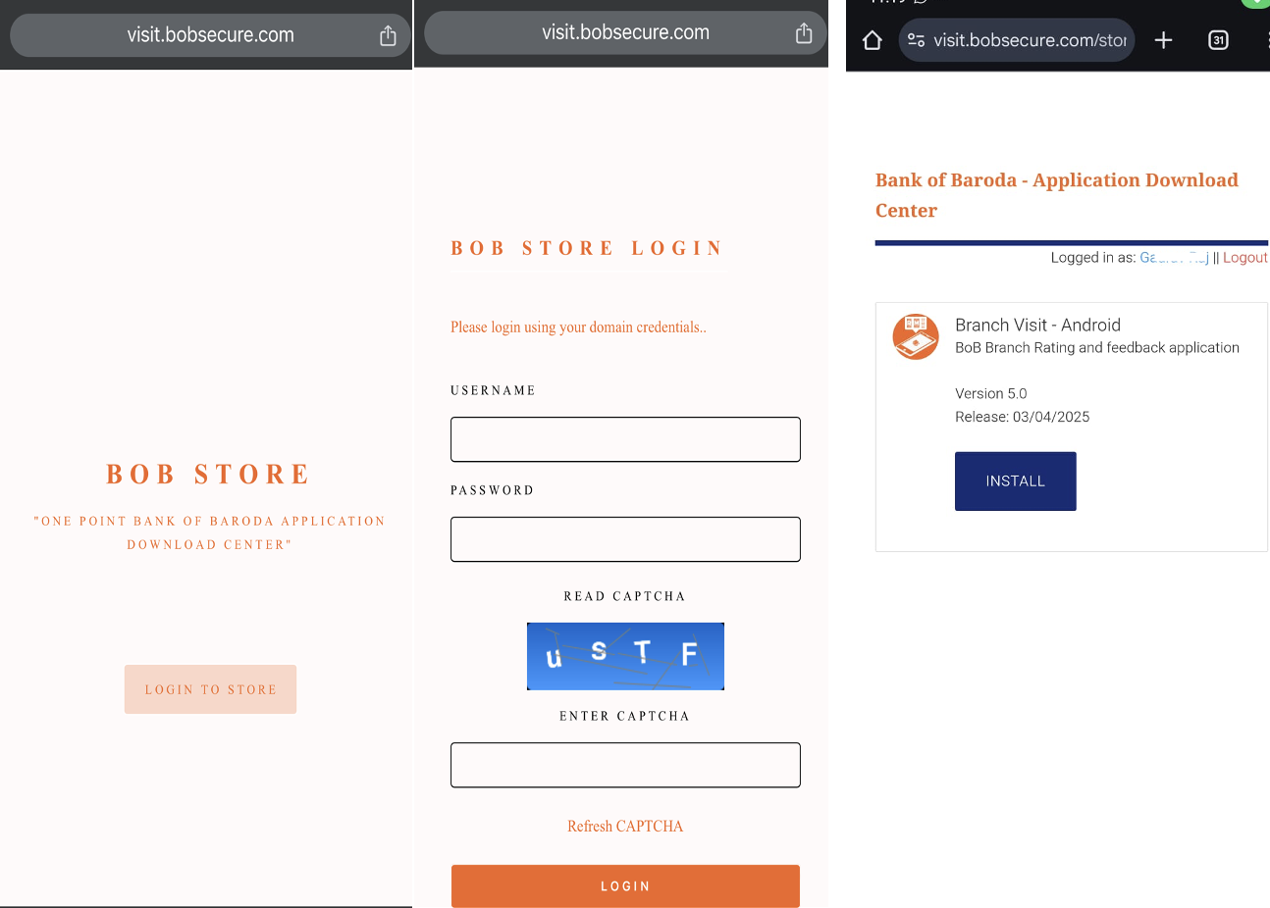The image size is (1270, 908).
Task: Tap right screen URL visit.bobsecure.com/stor
Action: click(x=1030, y=40)
